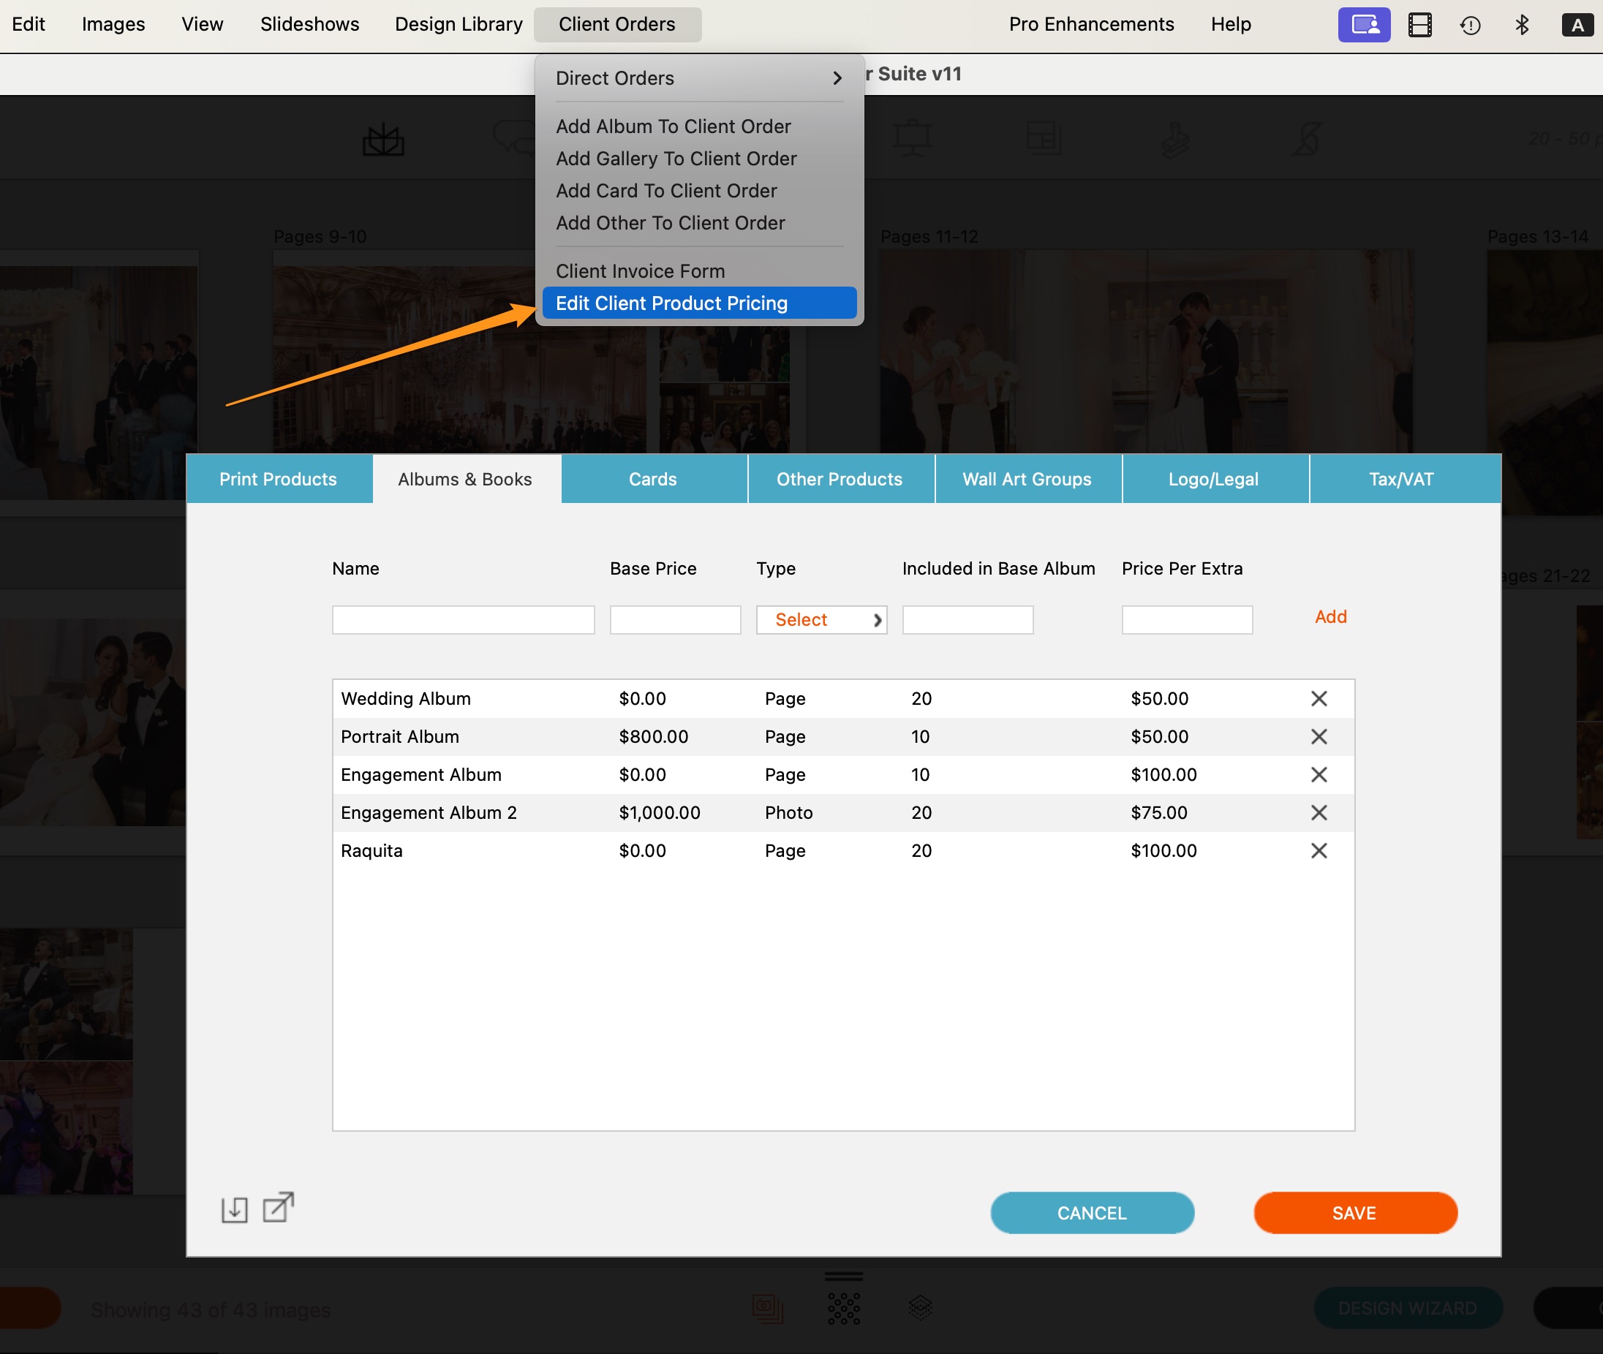Click the Add link

pos(1329,616)
